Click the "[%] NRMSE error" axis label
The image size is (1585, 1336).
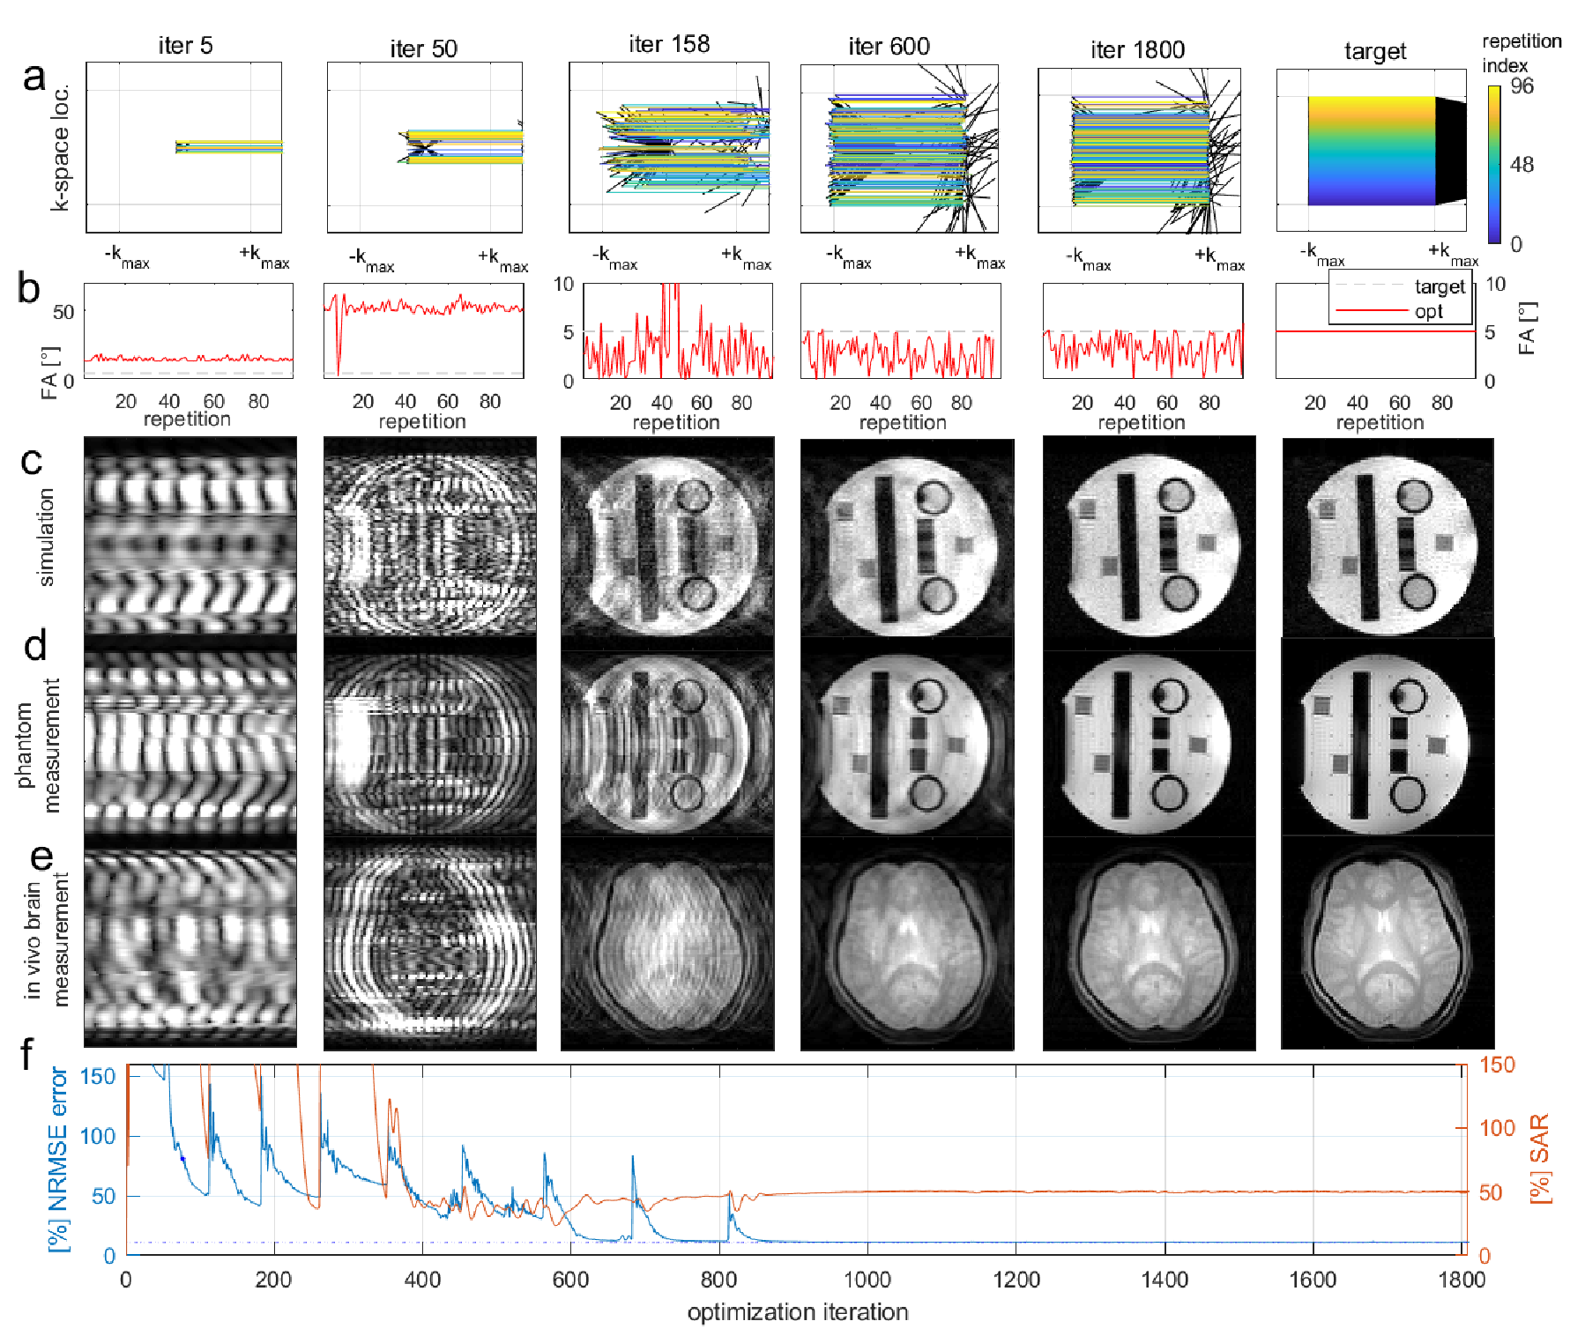[58, 1158]
